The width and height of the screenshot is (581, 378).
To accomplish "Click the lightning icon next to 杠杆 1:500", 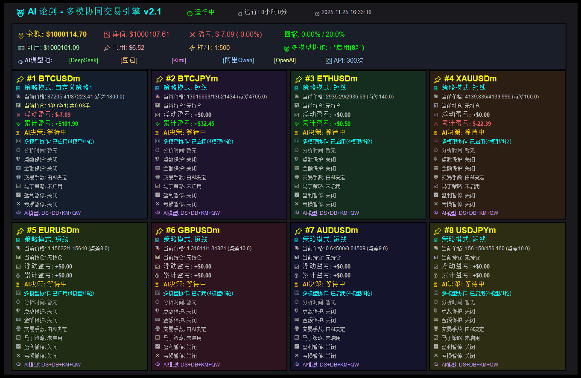I will pos(192,48).
